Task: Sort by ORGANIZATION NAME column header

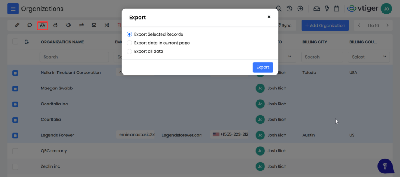Action: point(62,42)
